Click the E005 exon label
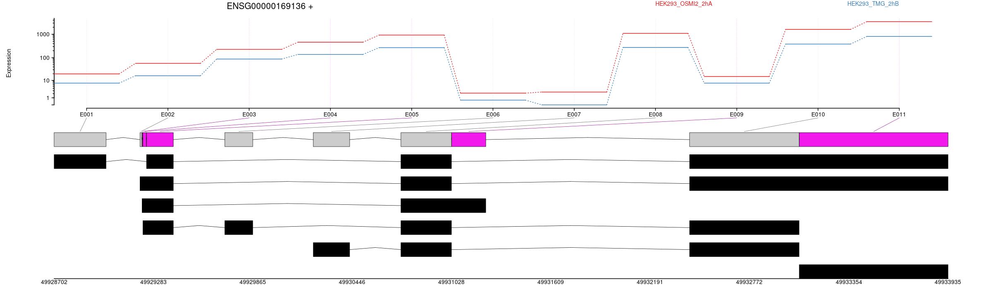The width and height of the screenshot is (993, 289). [x=412, y=114]
